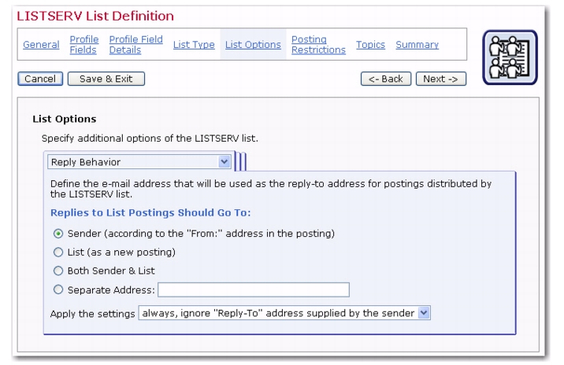Screen dimensions: 564x365
Task: Select the List Options tab
Action: [253, 45]
